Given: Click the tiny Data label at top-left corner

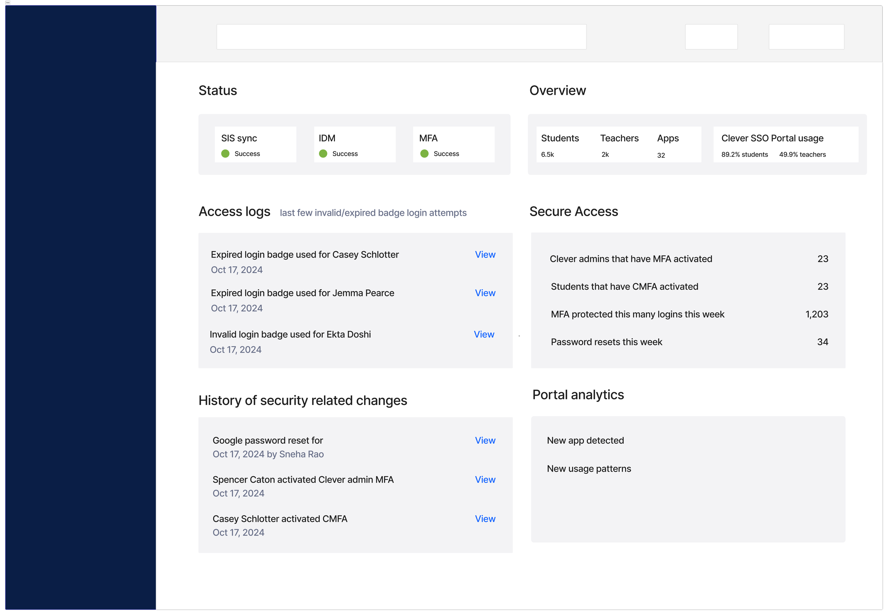Looking at the screenshot, I should [8, 3].
